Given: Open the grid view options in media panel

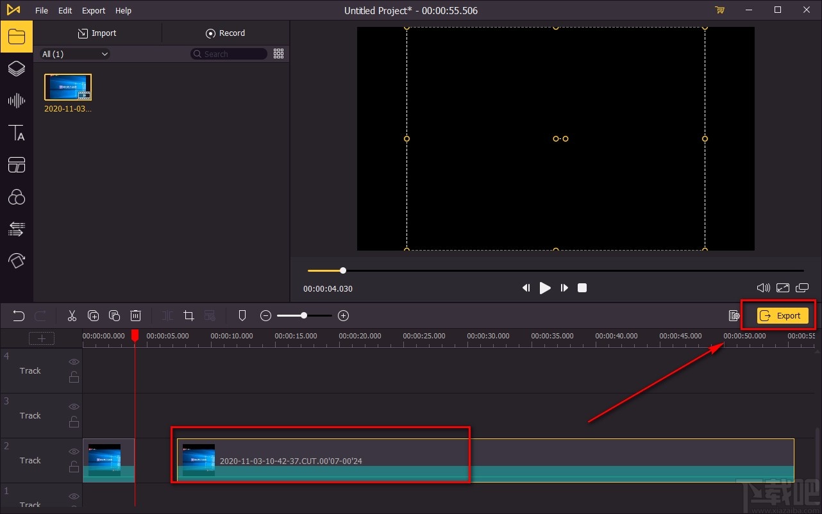Looking at the screenshot, I should point(278,54).
